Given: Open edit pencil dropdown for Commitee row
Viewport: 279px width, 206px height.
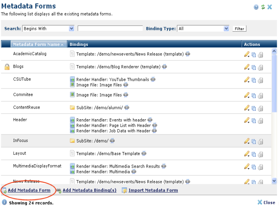Looking at the screenshot, I should pos(247,95).
